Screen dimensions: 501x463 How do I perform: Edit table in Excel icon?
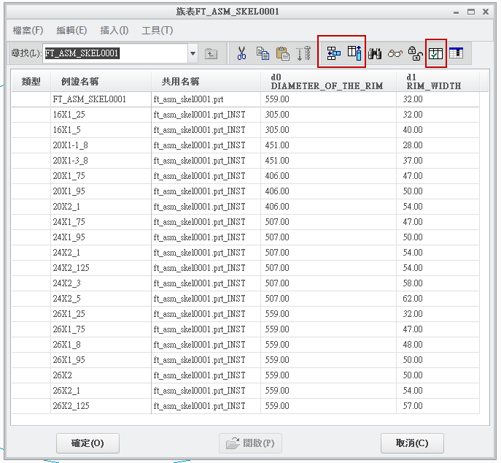(x=457, y=53)
